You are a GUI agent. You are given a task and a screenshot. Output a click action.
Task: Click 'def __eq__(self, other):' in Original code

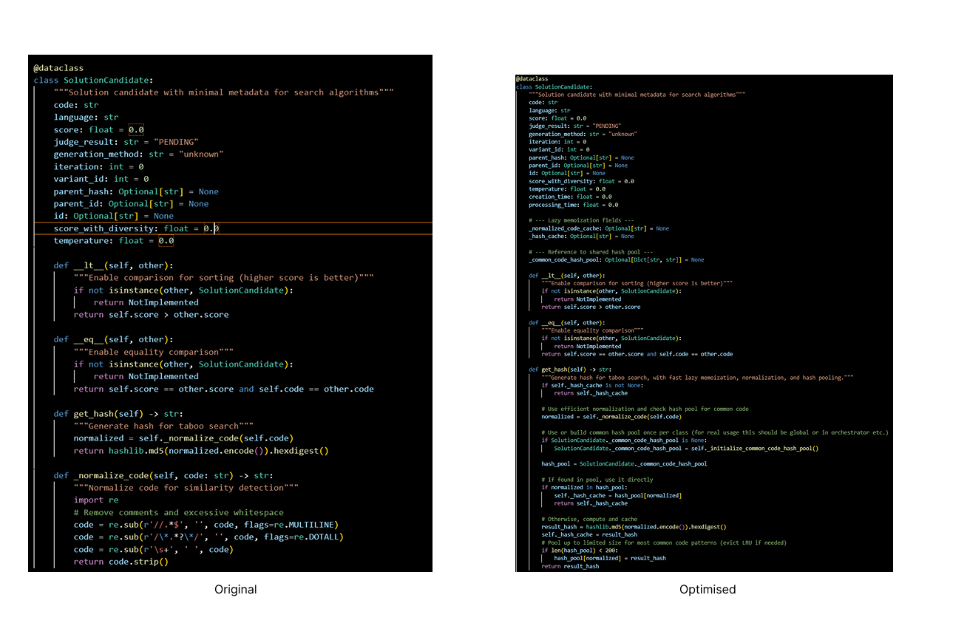[x=113, y=339]
